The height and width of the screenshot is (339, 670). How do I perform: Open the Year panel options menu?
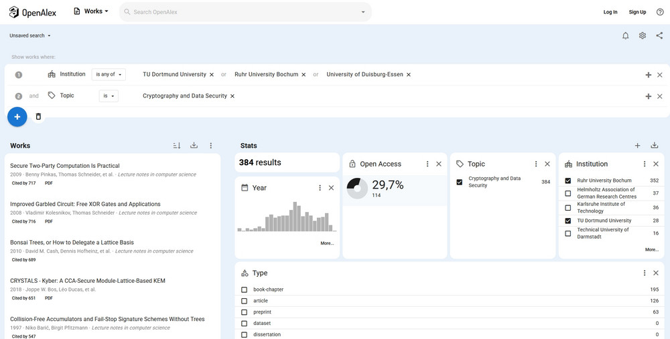pyautogui.click(x=320, y=188)
